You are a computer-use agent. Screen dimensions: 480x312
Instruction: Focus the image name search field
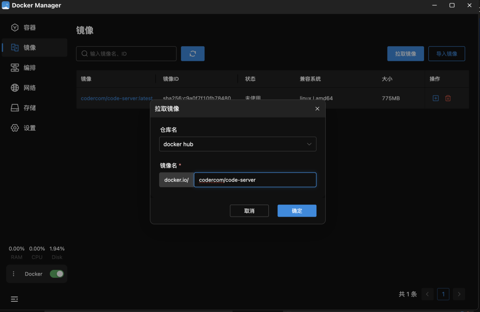[x=126, y=54]
